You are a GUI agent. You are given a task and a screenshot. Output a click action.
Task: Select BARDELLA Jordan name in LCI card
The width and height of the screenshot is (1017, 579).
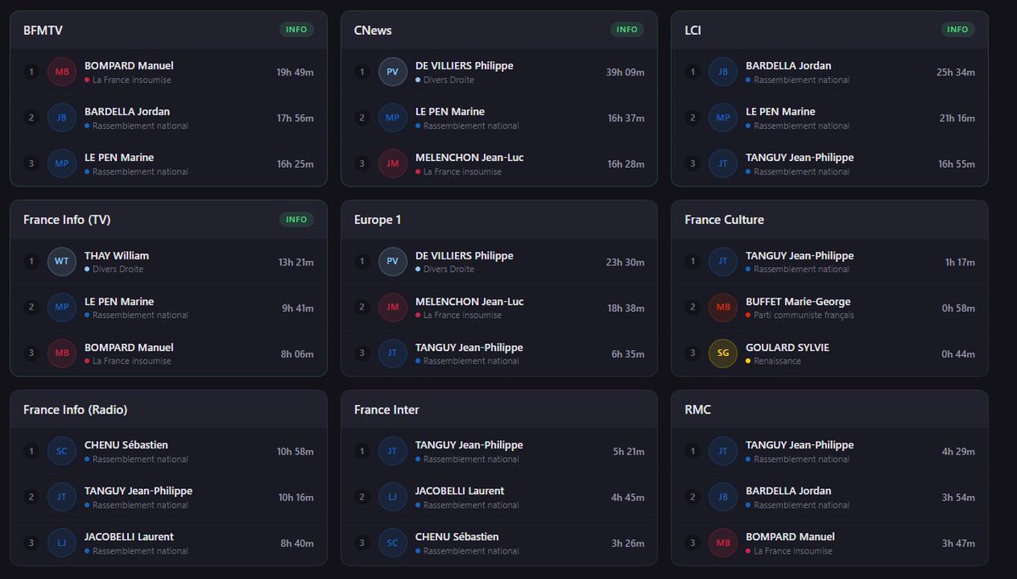click(788, 65)
